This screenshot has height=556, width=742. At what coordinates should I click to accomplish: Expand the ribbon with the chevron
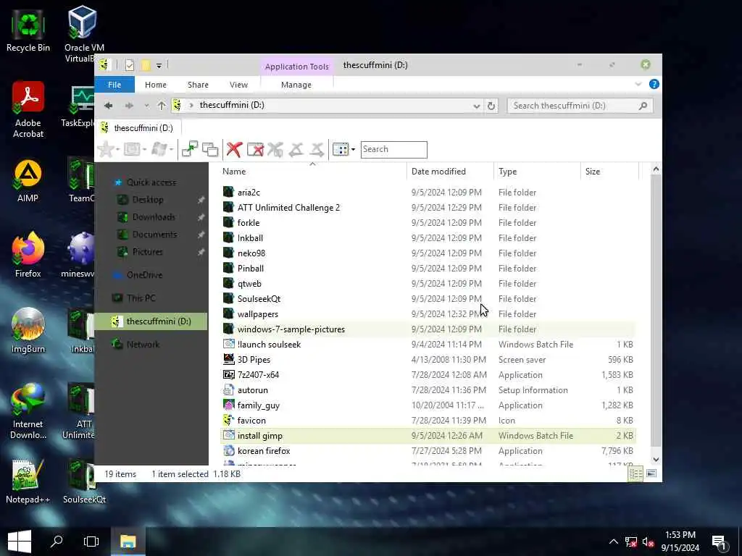pos(638,84)
